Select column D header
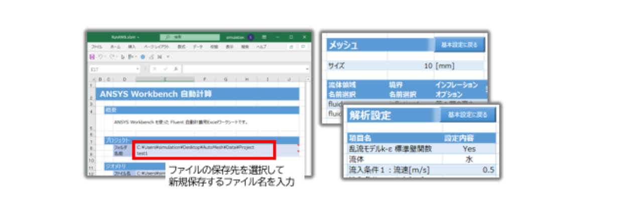This screenshot has width=632, height=202. tap(124, 79)
